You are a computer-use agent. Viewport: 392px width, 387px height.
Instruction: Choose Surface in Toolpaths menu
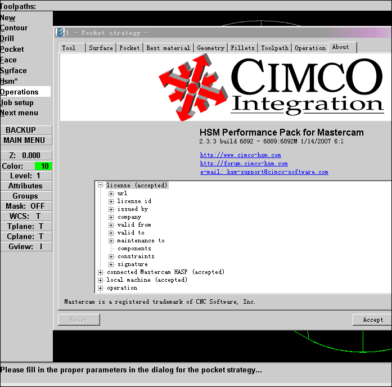[x=13, y=71]
